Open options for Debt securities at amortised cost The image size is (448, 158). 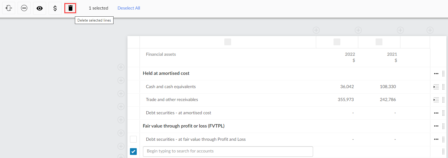436,113
